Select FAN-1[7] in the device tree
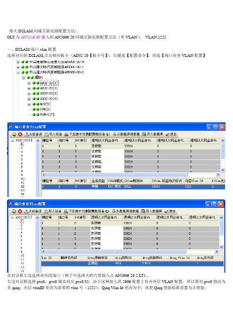The image size is (233, 330). point(47,115)
